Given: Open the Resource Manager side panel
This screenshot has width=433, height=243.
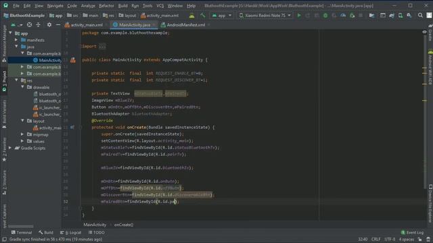Looking at the screenshot, I should [4, 43].
